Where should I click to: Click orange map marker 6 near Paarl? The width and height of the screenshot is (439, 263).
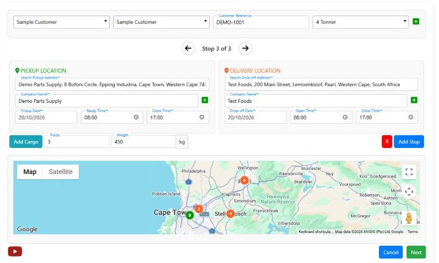[244, 180]
